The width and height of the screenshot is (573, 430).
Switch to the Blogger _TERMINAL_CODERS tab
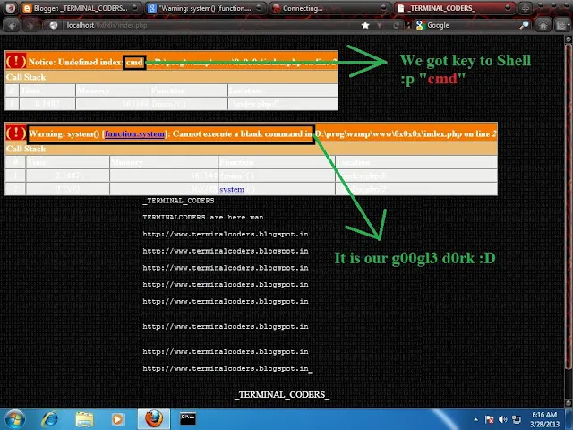(x=80, y=8)
